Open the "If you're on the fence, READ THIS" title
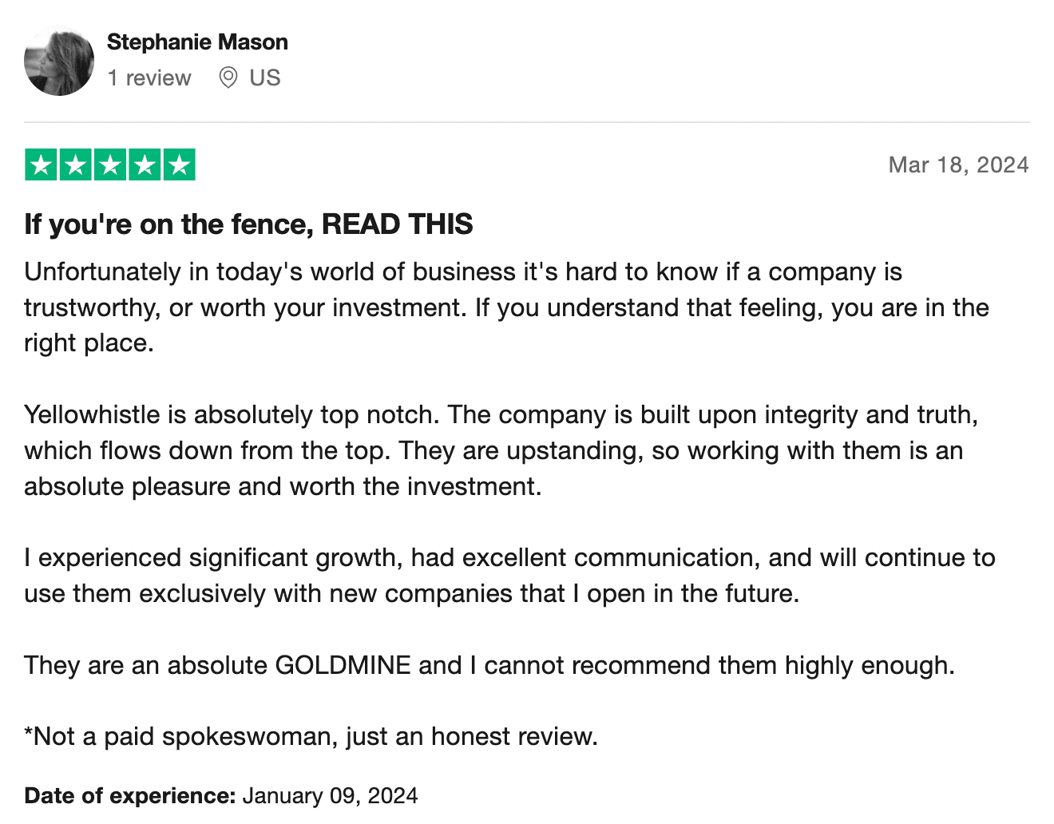The width and height of the screenshot is (1054, 824). point(248,224)
